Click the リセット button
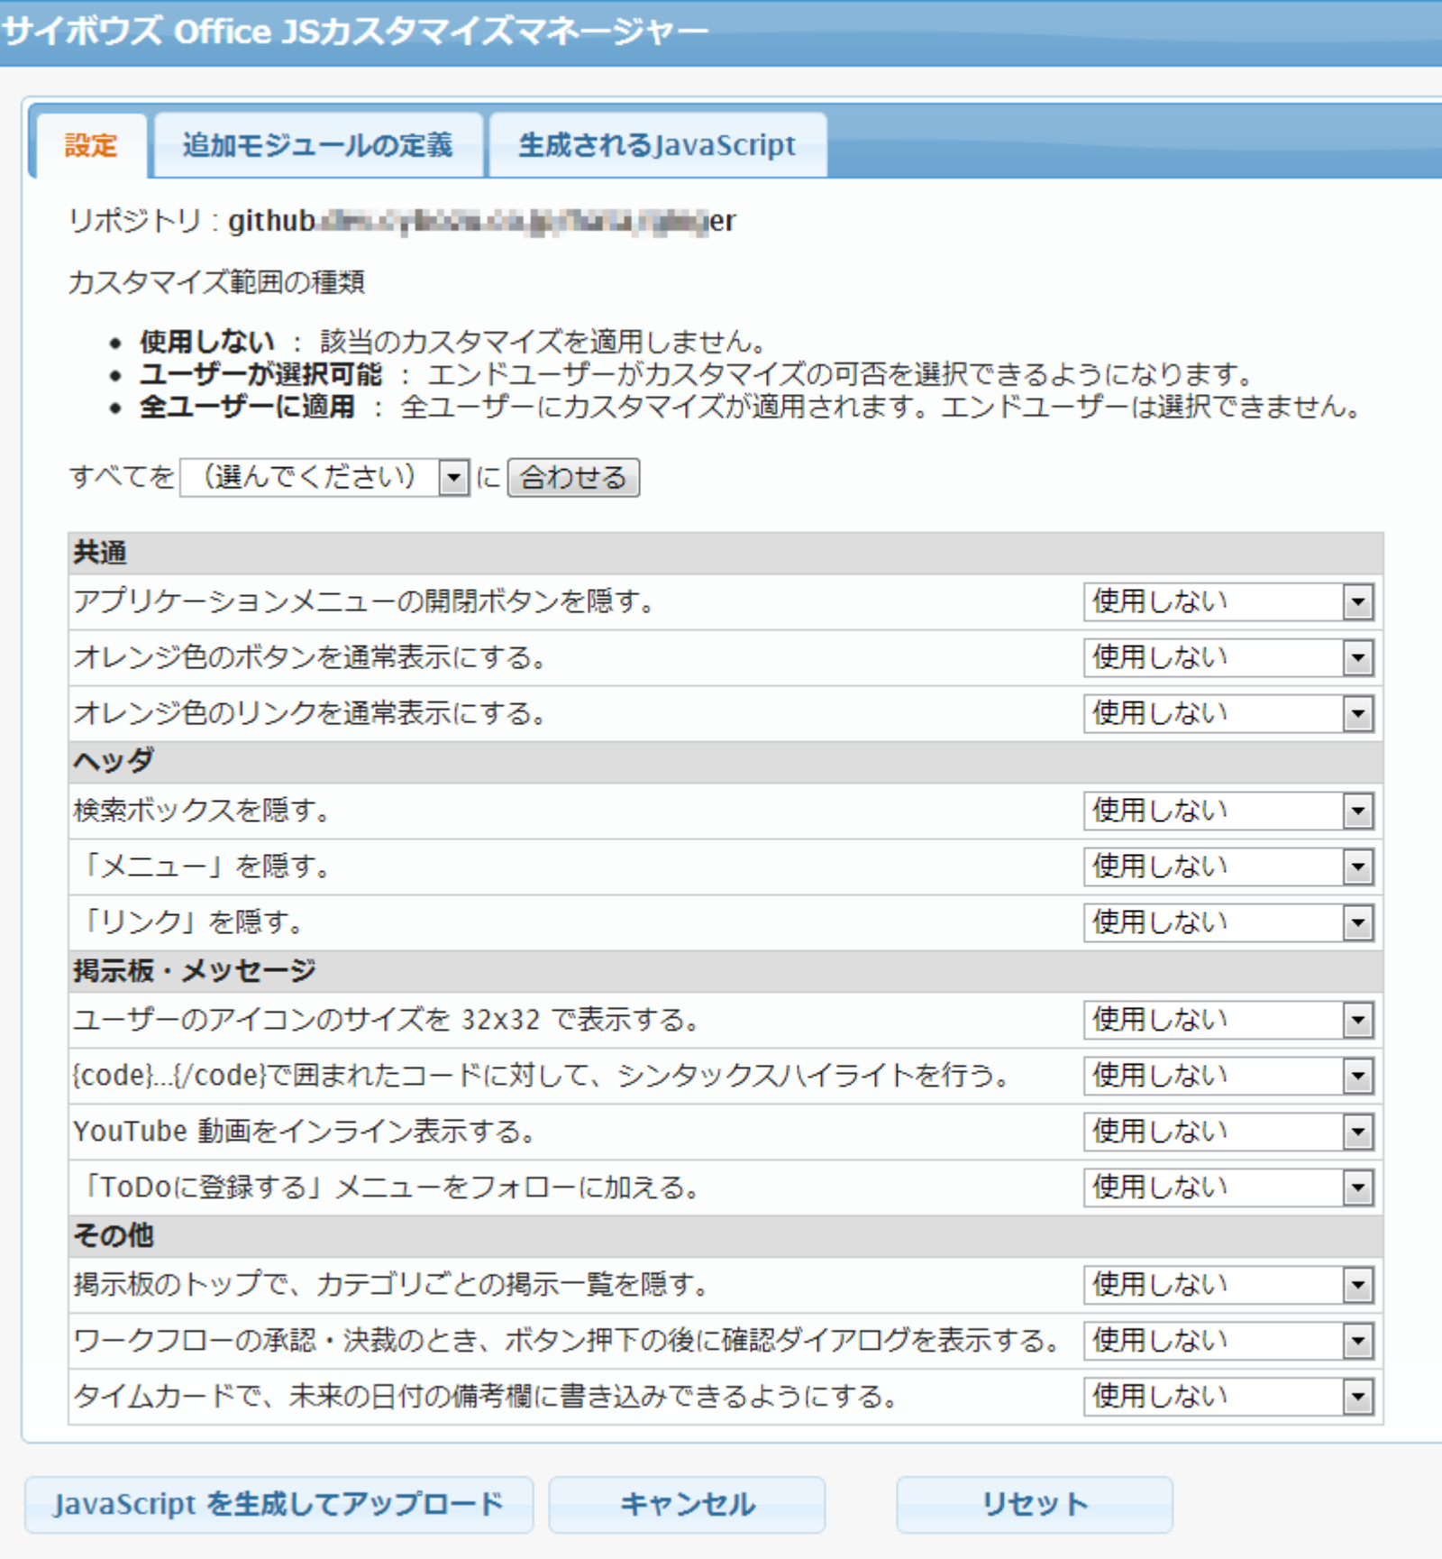This screenshot has height=1559, width=1442. pos(1035,1504)
